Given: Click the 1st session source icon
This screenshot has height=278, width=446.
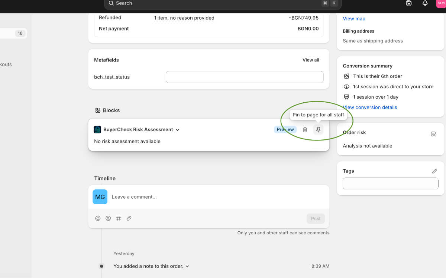Looking at the screenshot, I should coord(346,86).
